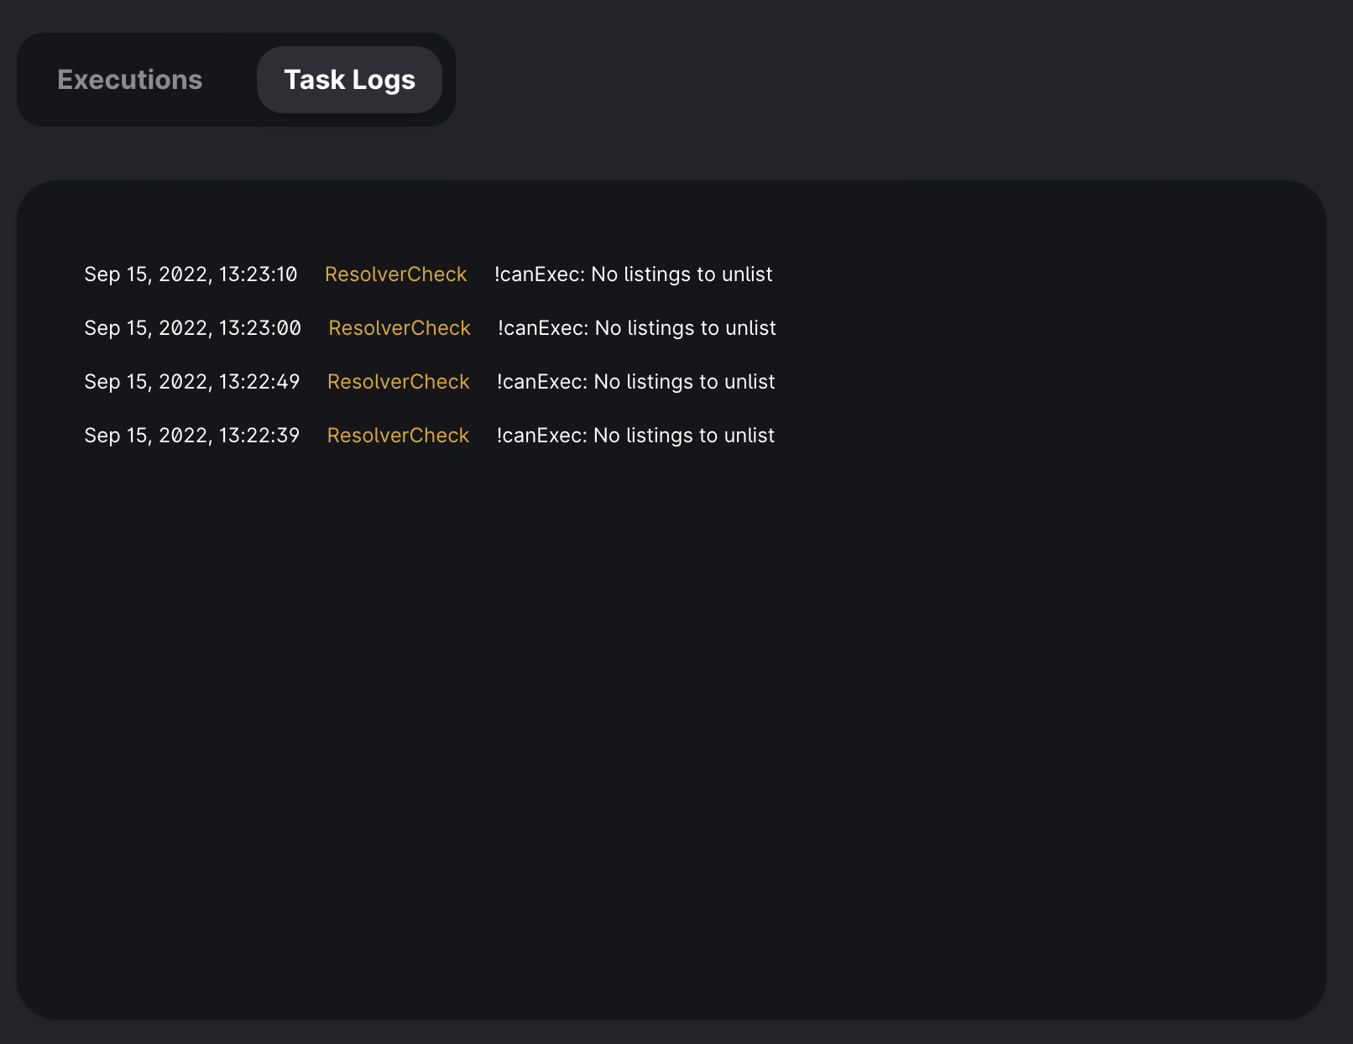Click the !canExec prefix in 13:23:00 row
This screenshot has width=1353, height=1044.
point(542,328)
